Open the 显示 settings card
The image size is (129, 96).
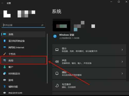[89, 50]
